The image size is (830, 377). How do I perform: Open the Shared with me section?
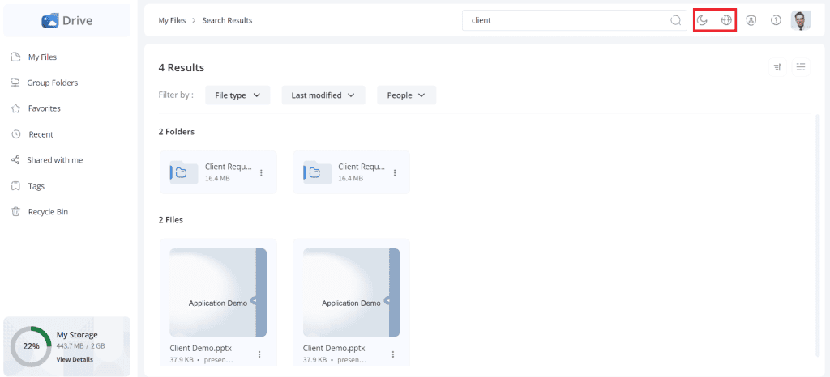pos(47,160)
